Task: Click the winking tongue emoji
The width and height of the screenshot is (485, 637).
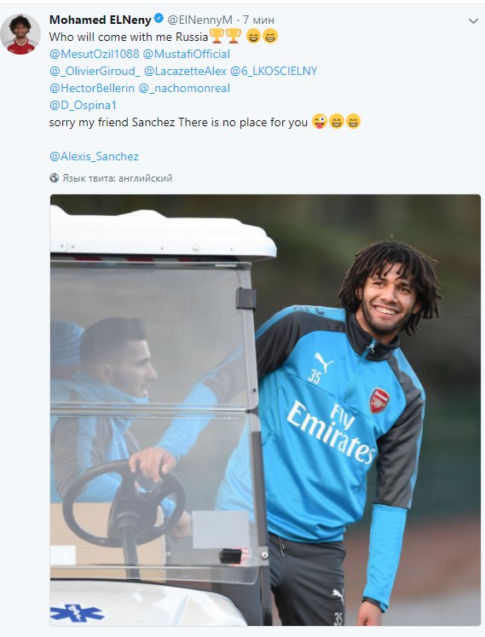Action: (320, 121)
